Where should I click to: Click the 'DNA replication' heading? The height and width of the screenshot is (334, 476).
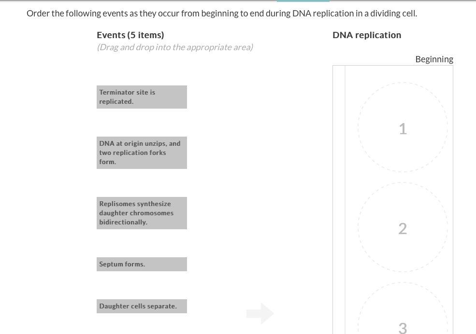tap(367, 35)
